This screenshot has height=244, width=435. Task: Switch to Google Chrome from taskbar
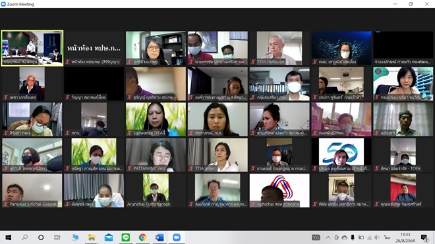click(142, 237)
